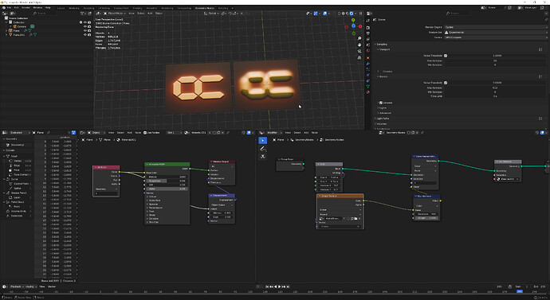Select the Annotate pencil tool in node editor
The width and height of the screenshot is (550, 300).
pos(263,149)
